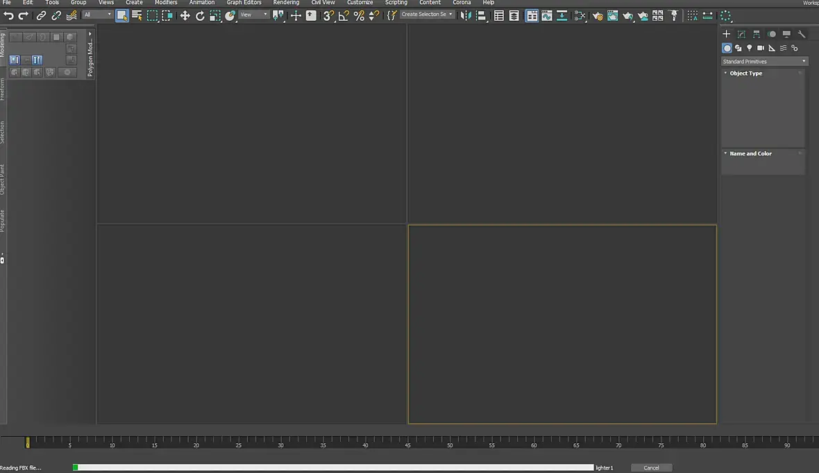The image size is (819, 473).
Task: Open the View reference coordinate dropdown
Action: click(254, 15)
